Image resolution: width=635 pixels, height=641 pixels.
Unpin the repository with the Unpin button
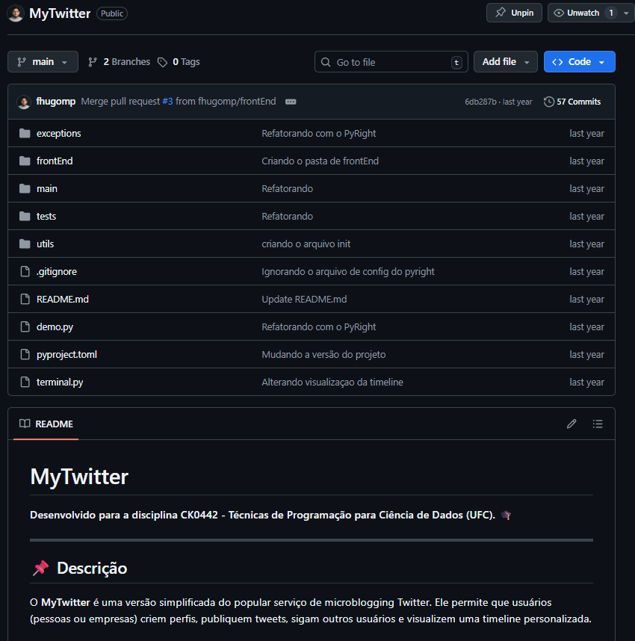click(x=515, y=13)
